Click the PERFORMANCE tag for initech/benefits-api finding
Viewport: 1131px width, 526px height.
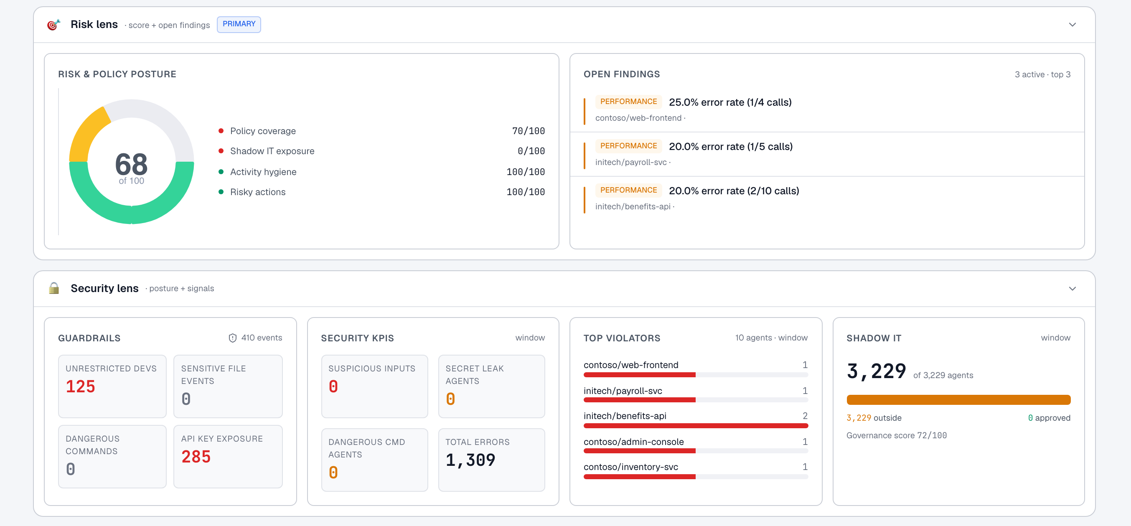click(x=628, y=191)
